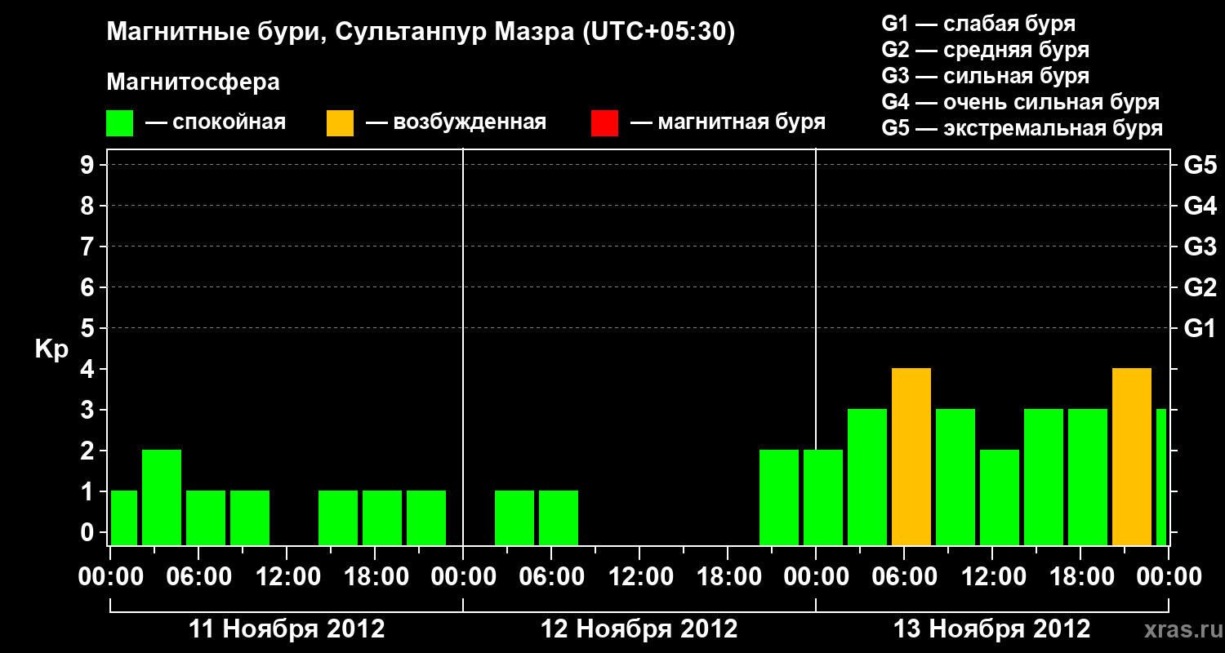The image size is (1225, 653).
Task: Click the '06:00' time label under 12 Ноября
Action: pos(551,577)
